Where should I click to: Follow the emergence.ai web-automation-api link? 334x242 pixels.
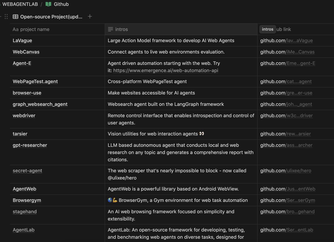(x=166, y=71)
